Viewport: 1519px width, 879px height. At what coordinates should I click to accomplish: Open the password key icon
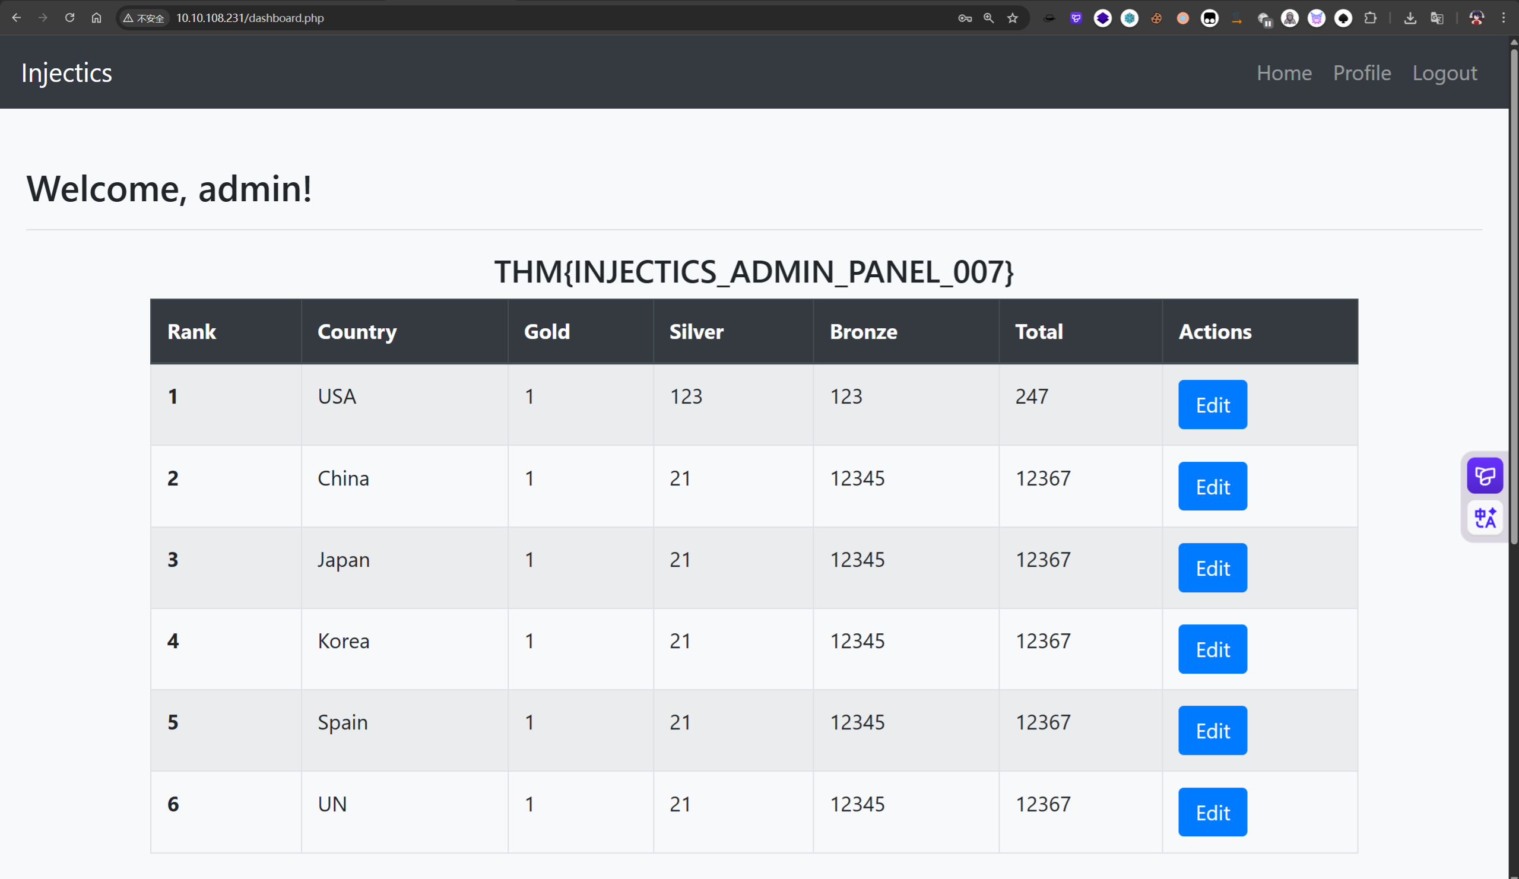(965, 18)
